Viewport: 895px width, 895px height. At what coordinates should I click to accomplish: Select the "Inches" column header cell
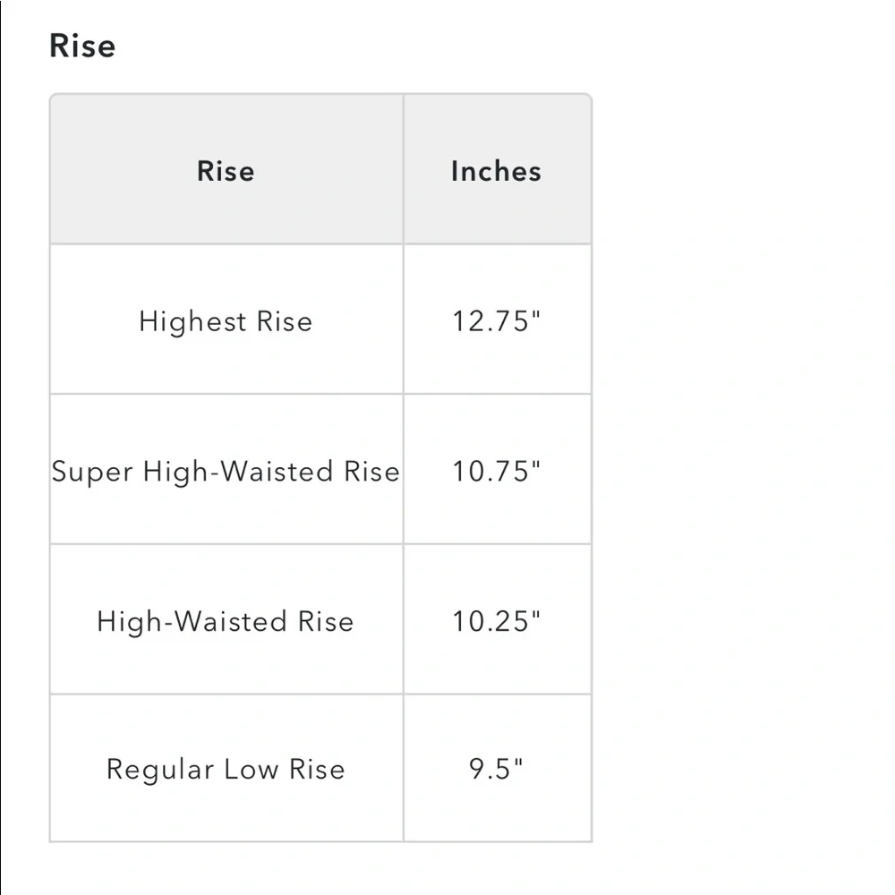point(496,171)
